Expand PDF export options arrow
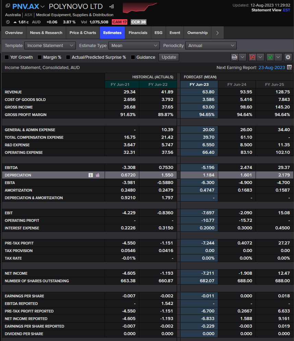The height and width of the screenshot is (341, 294). coord(260,57)
